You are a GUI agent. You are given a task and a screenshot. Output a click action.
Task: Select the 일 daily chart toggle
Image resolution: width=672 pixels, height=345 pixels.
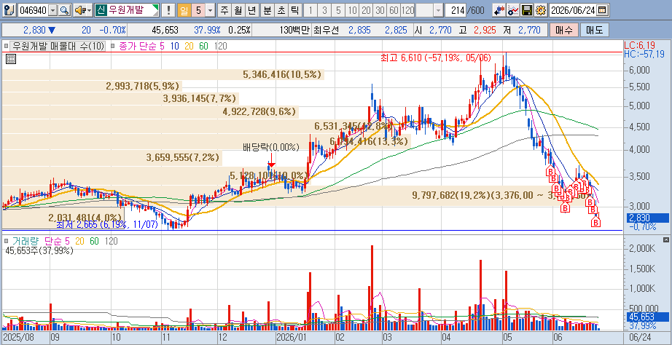[x=184, y=10]
